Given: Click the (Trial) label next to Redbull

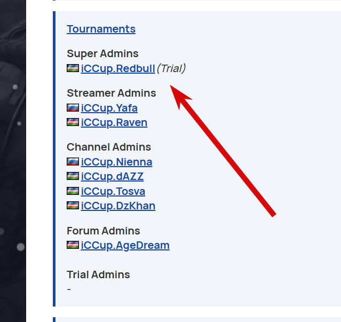Looking at the screenshot, I should (171, 68).
